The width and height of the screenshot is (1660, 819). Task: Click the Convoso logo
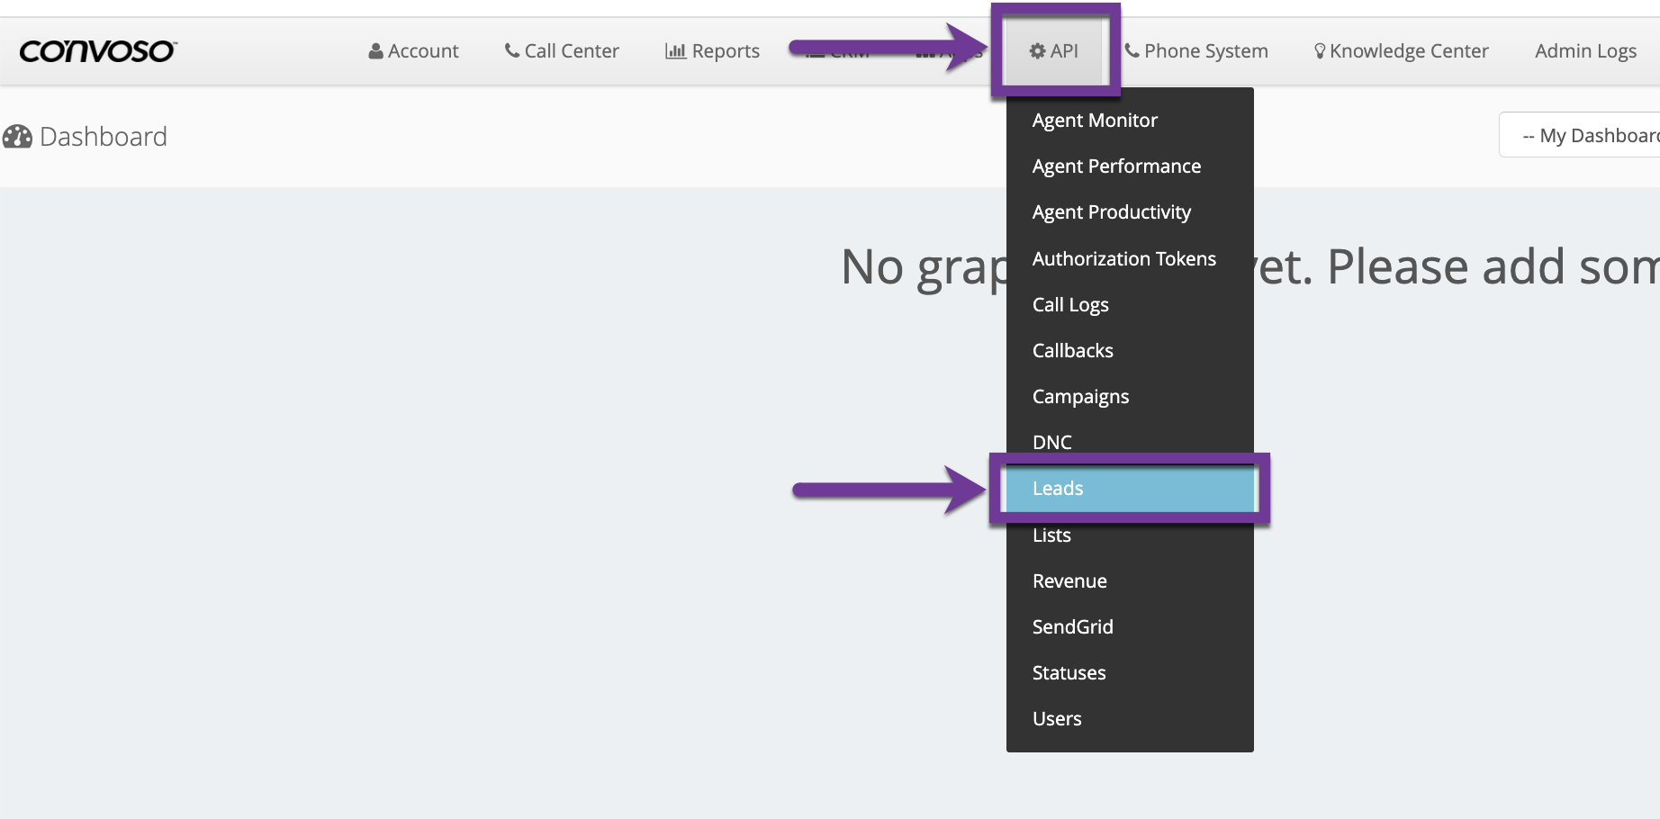[97, 51]
